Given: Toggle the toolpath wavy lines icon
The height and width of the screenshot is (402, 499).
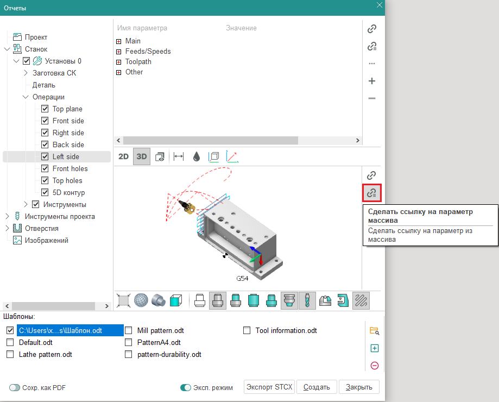Looking at the screenshot, I should (361, 300).
